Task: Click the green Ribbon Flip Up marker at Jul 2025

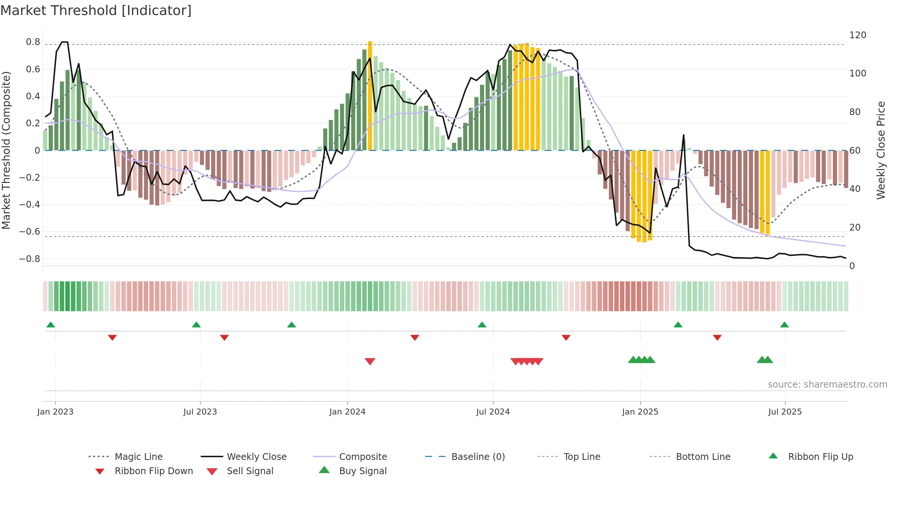Action: (x=784, y=325)
